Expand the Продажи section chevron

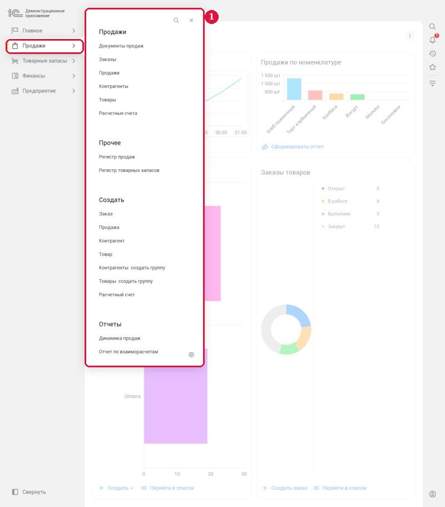pos(73,46)
